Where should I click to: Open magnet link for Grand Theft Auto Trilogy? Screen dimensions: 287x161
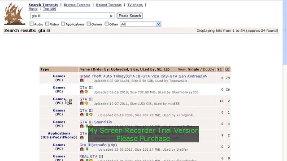82,80
